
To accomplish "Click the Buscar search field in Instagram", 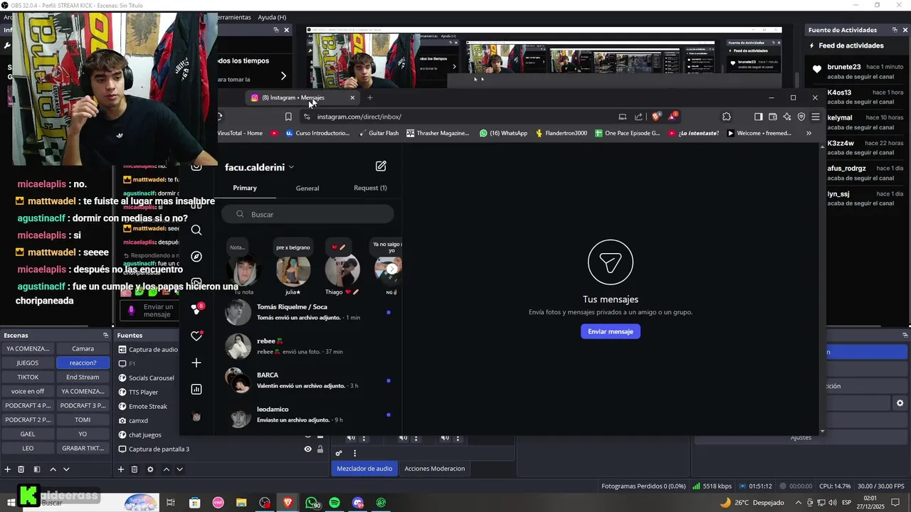I will (x=307, y=214).
